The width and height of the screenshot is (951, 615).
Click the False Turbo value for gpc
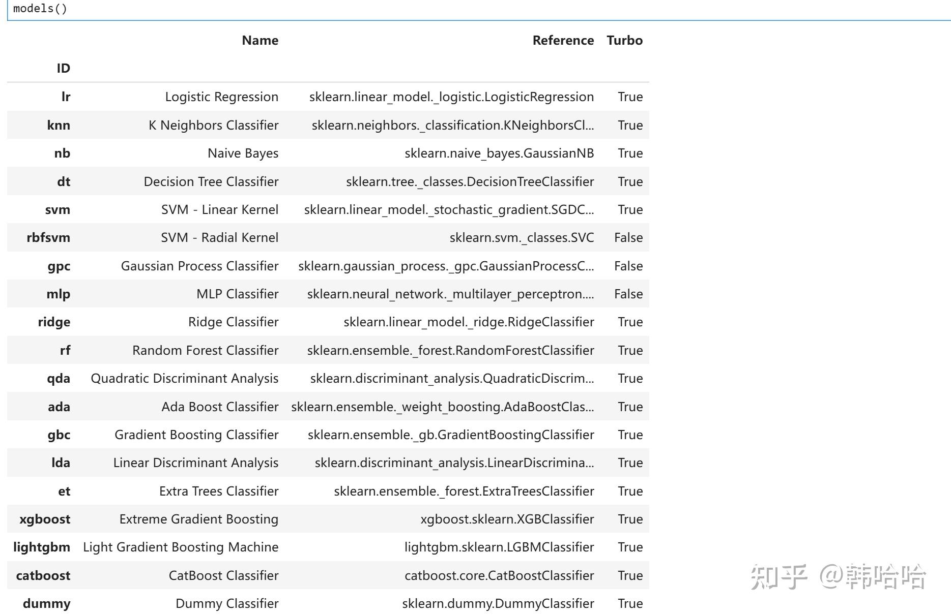pyautogui.click(x=628, y=266)
